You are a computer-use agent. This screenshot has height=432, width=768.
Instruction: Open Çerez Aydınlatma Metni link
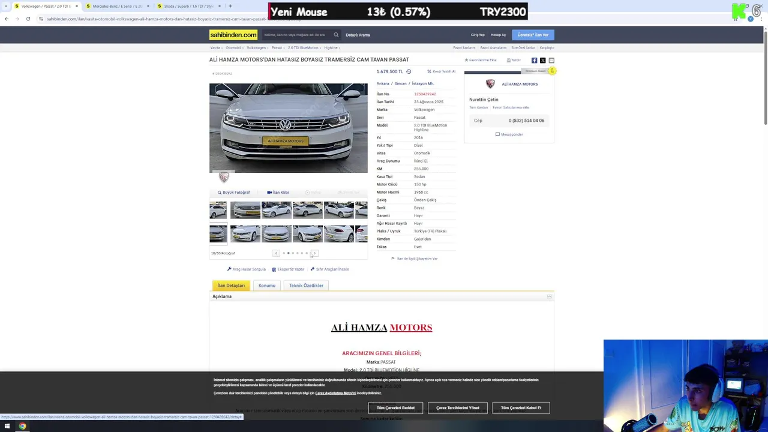pos(335,393)
